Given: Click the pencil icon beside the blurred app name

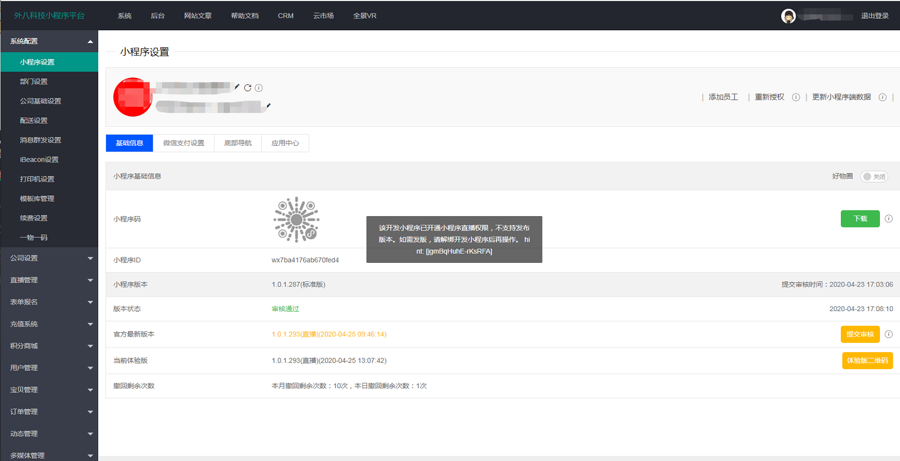Looking at the screenshot, I should (x=237, y=87).
